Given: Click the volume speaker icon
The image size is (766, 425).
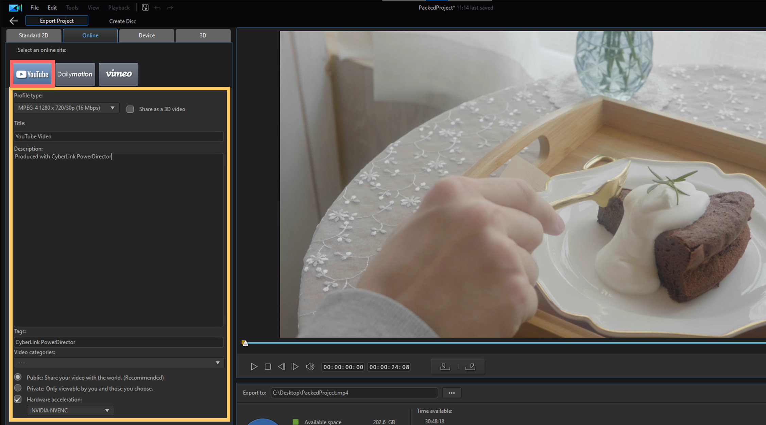Looking at the screenshot, I should coord(310,367).
